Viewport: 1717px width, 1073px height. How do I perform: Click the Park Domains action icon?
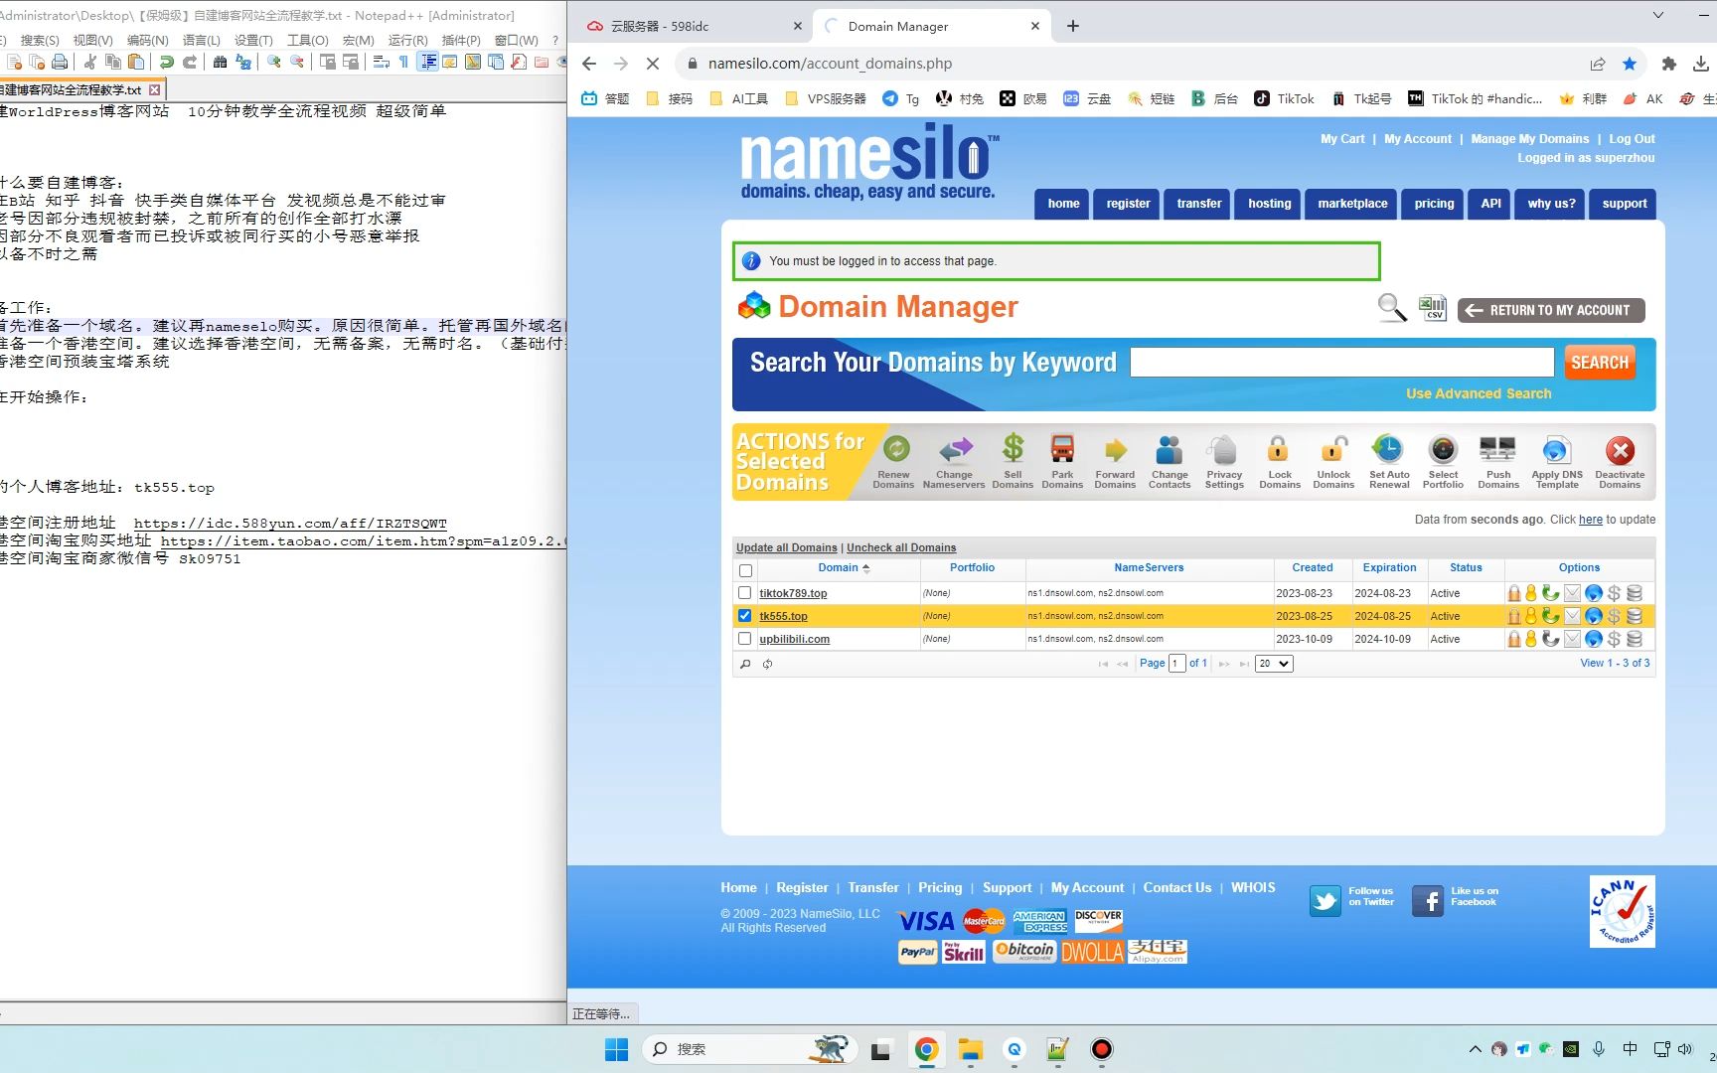pyautogui.click(x=1062, y=450)
